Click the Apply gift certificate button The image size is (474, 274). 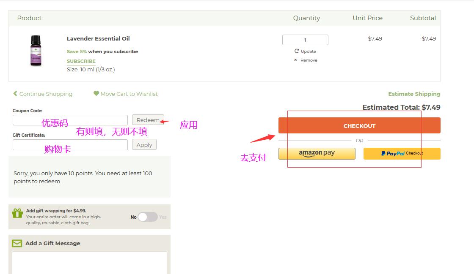144,145
